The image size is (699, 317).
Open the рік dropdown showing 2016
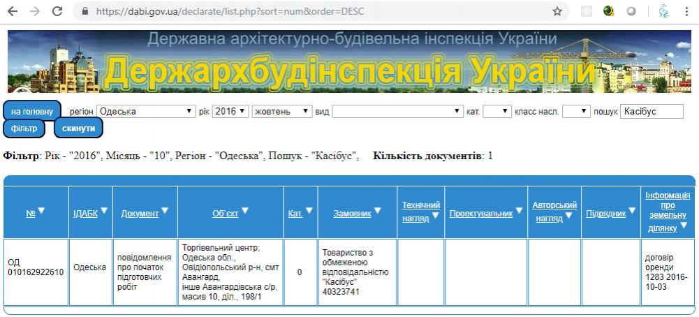pyautogui.click(x=230, y=112)
